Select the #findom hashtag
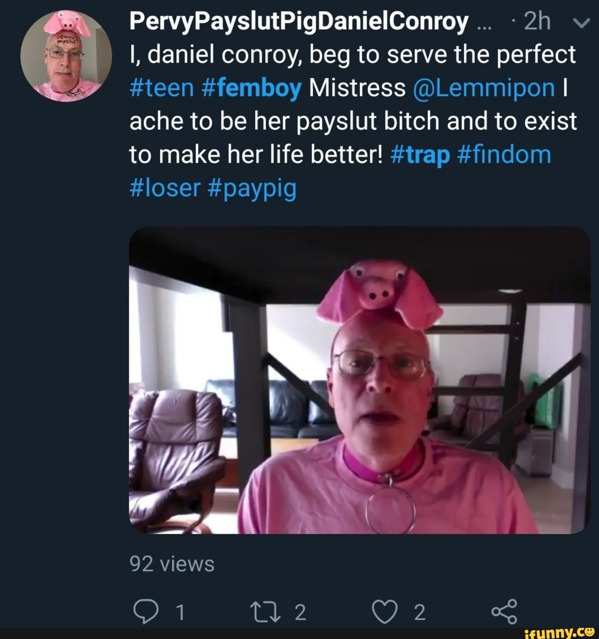 (504, 155)
